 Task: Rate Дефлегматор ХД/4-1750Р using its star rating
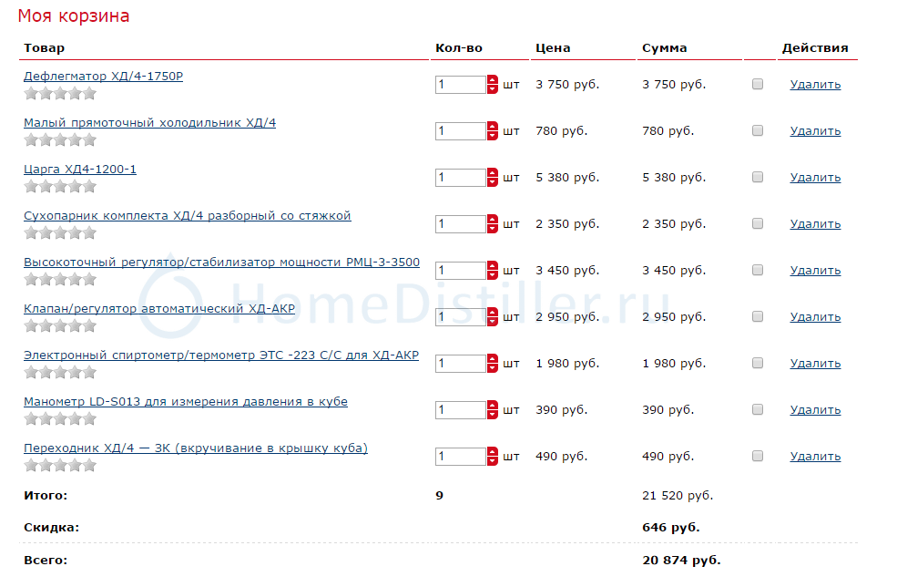60,94
